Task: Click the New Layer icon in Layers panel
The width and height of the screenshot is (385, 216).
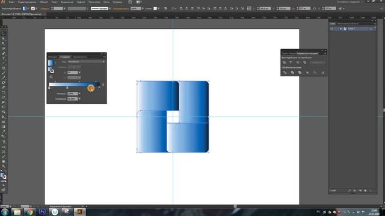Action: coord(365,190)
